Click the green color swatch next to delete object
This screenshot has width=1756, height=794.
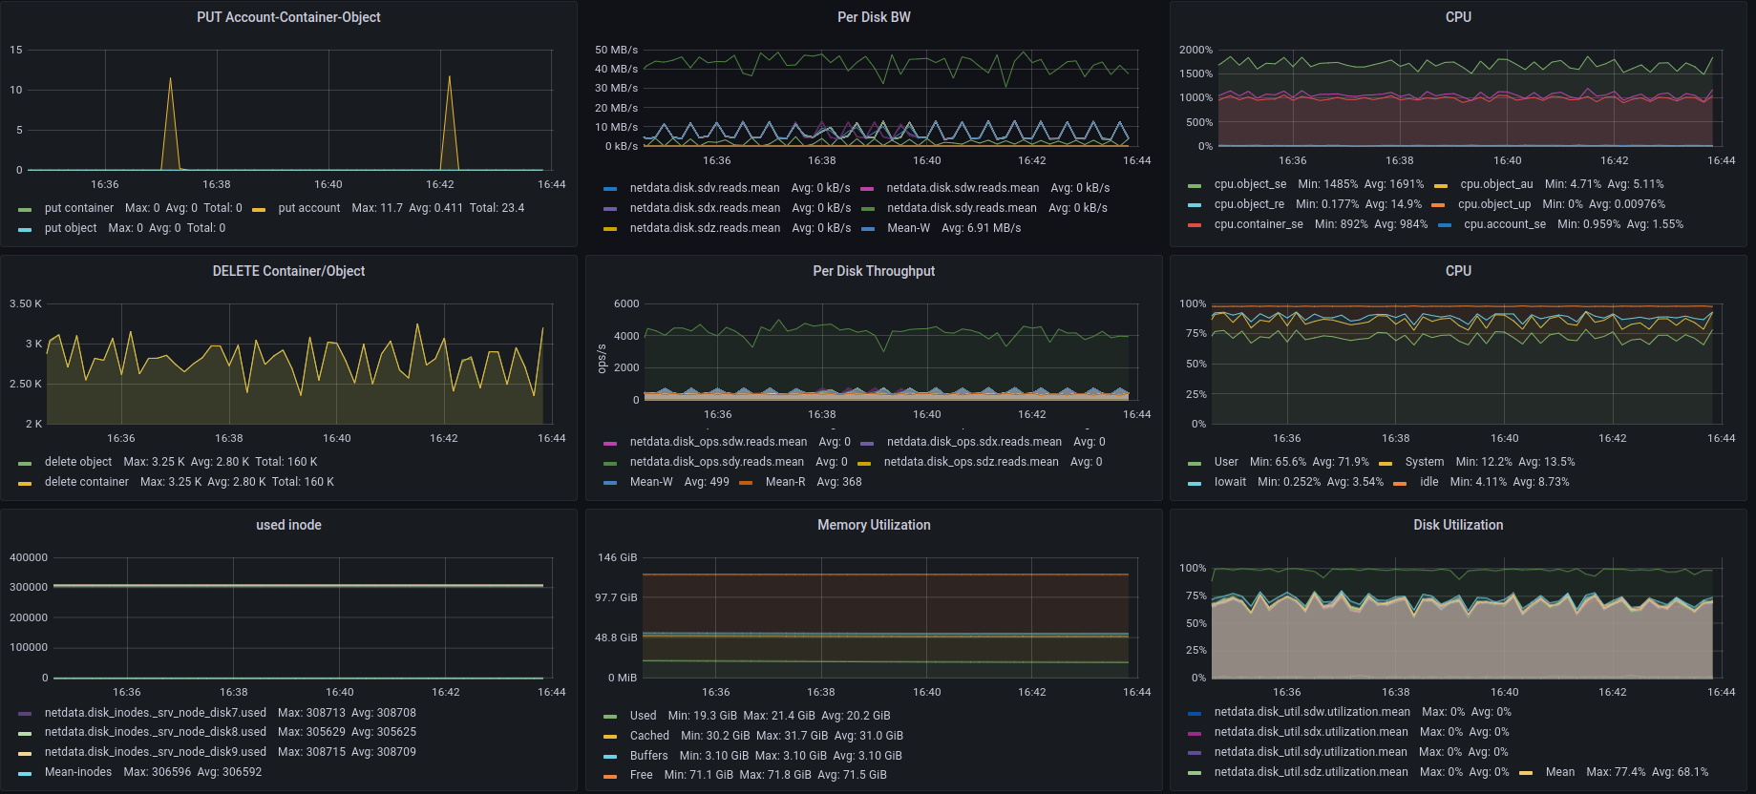click(x=25, y=463)
